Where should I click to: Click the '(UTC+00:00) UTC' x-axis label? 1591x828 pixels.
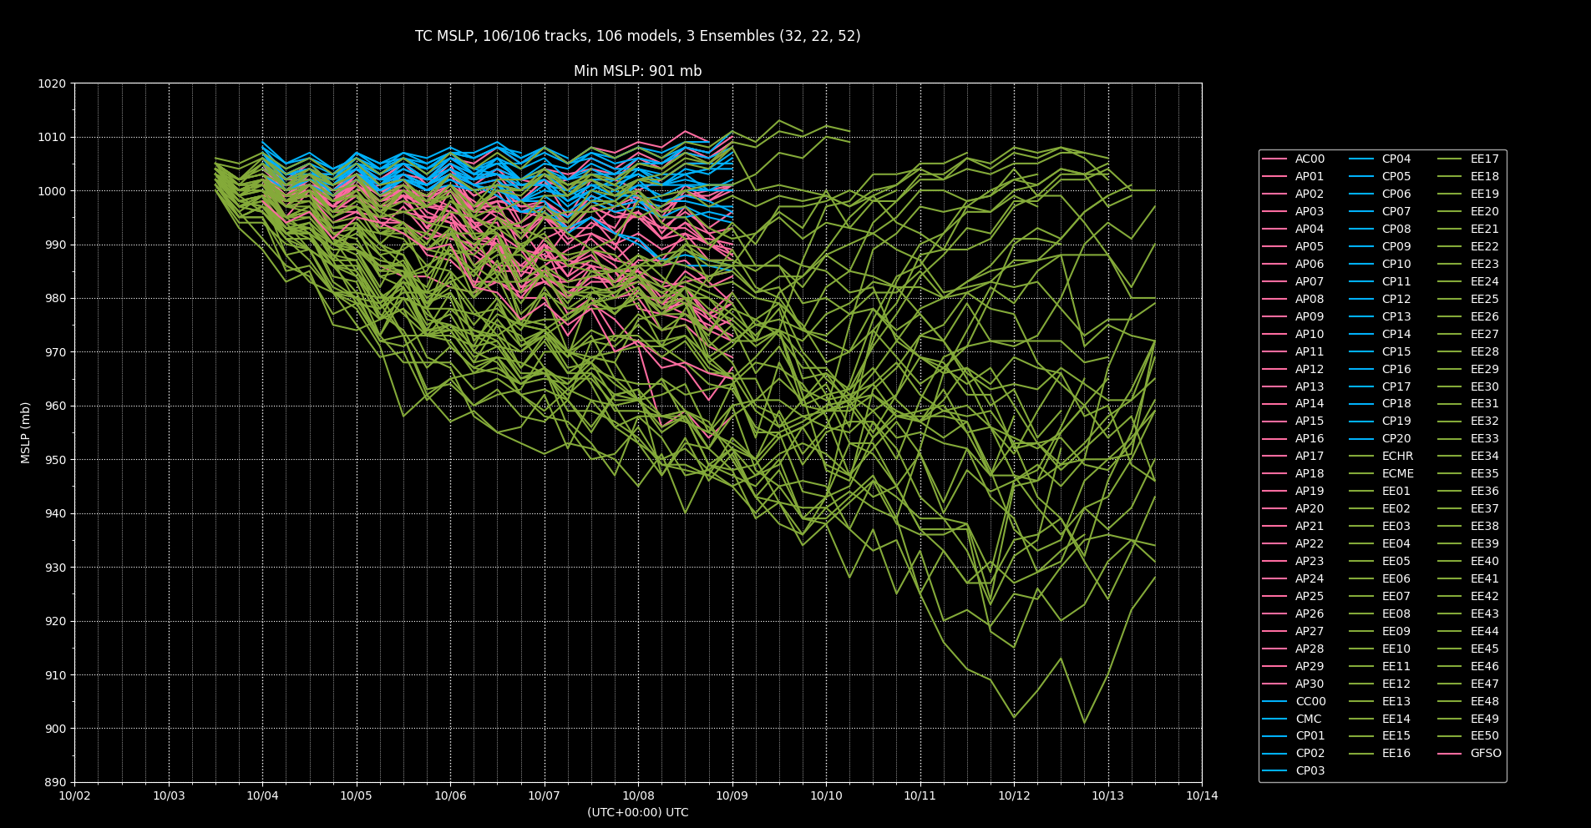pyautogui.click(x=638, y=812)
